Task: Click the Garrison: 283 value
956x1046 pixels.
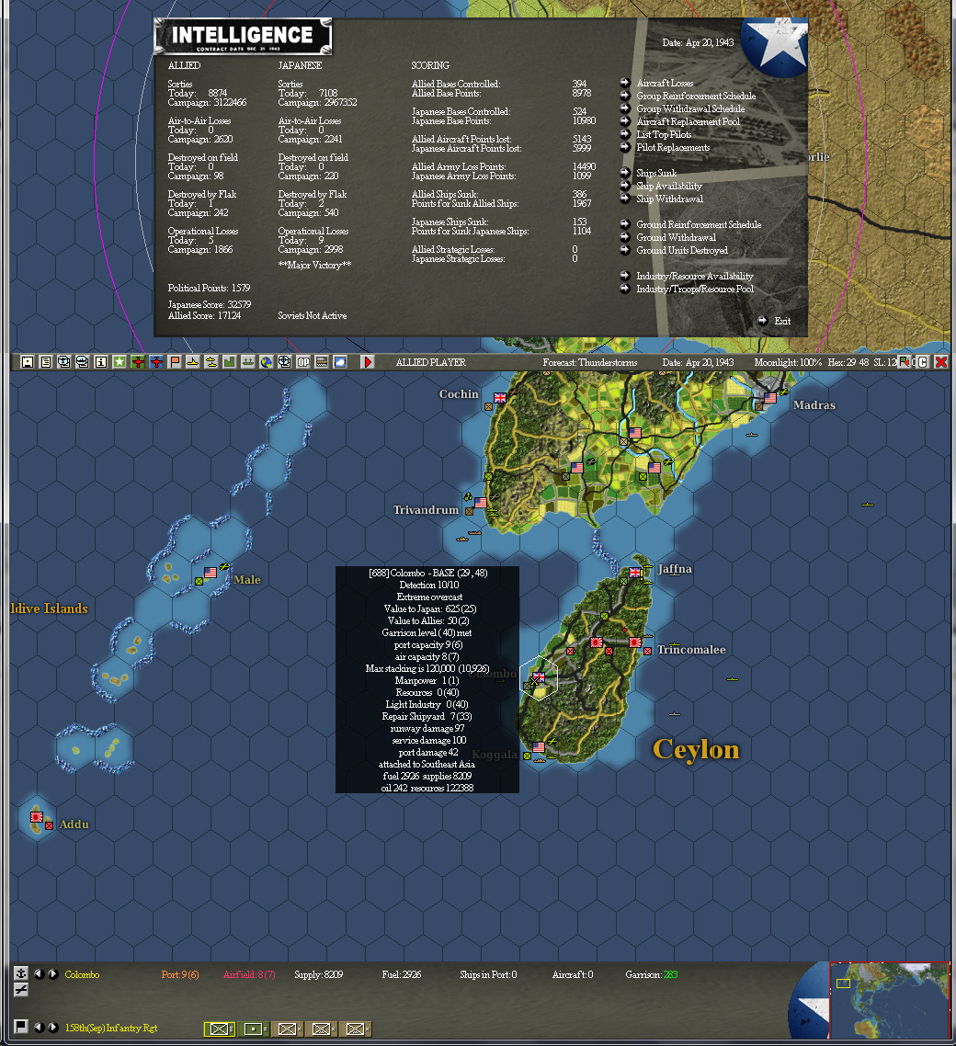Action: click(x=652, y=974)
